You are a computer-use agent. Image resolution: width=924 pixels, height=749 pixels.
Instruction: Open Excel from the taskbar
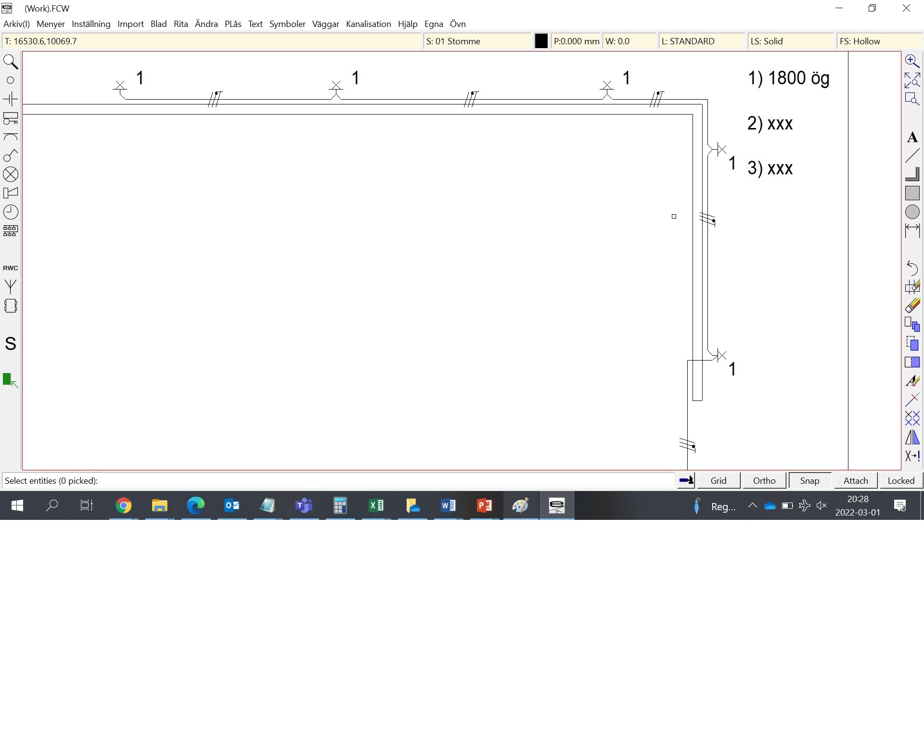tap(376, 505)
